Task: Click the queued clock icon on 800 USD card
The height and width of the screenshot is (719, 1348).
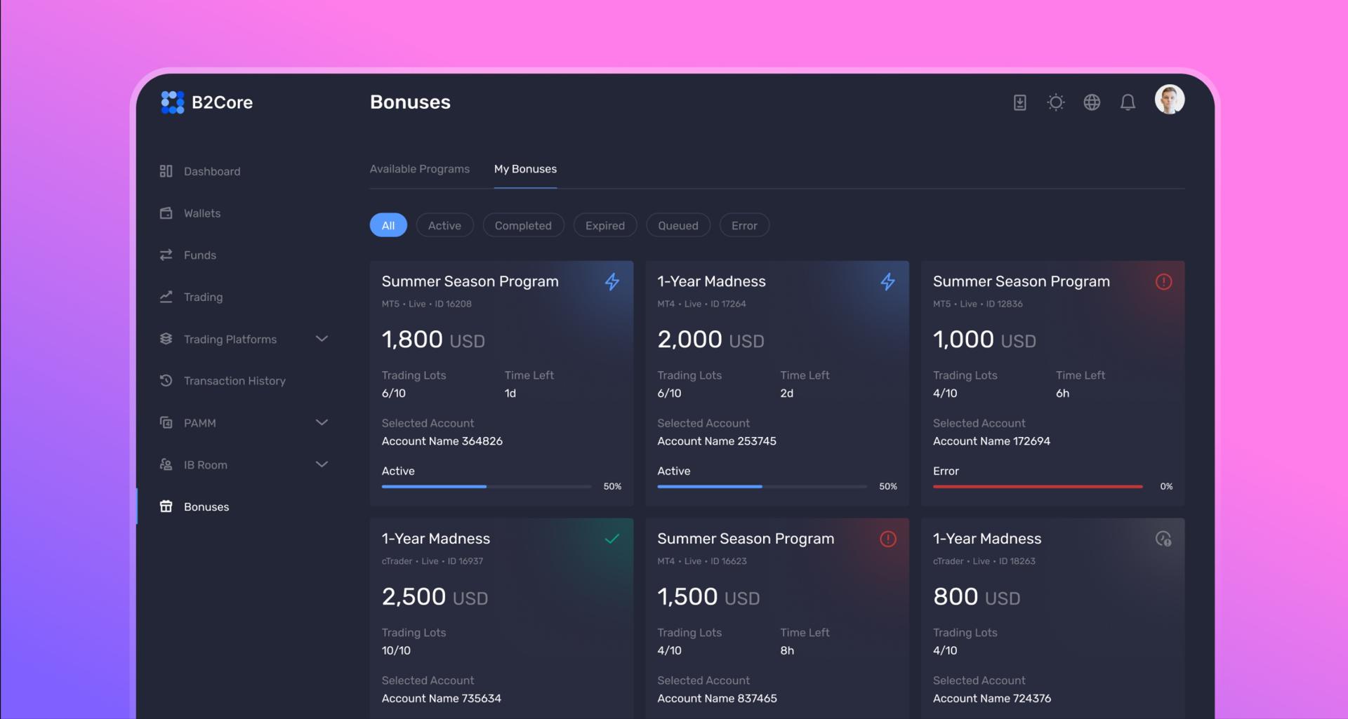Action: [1163, 539]
